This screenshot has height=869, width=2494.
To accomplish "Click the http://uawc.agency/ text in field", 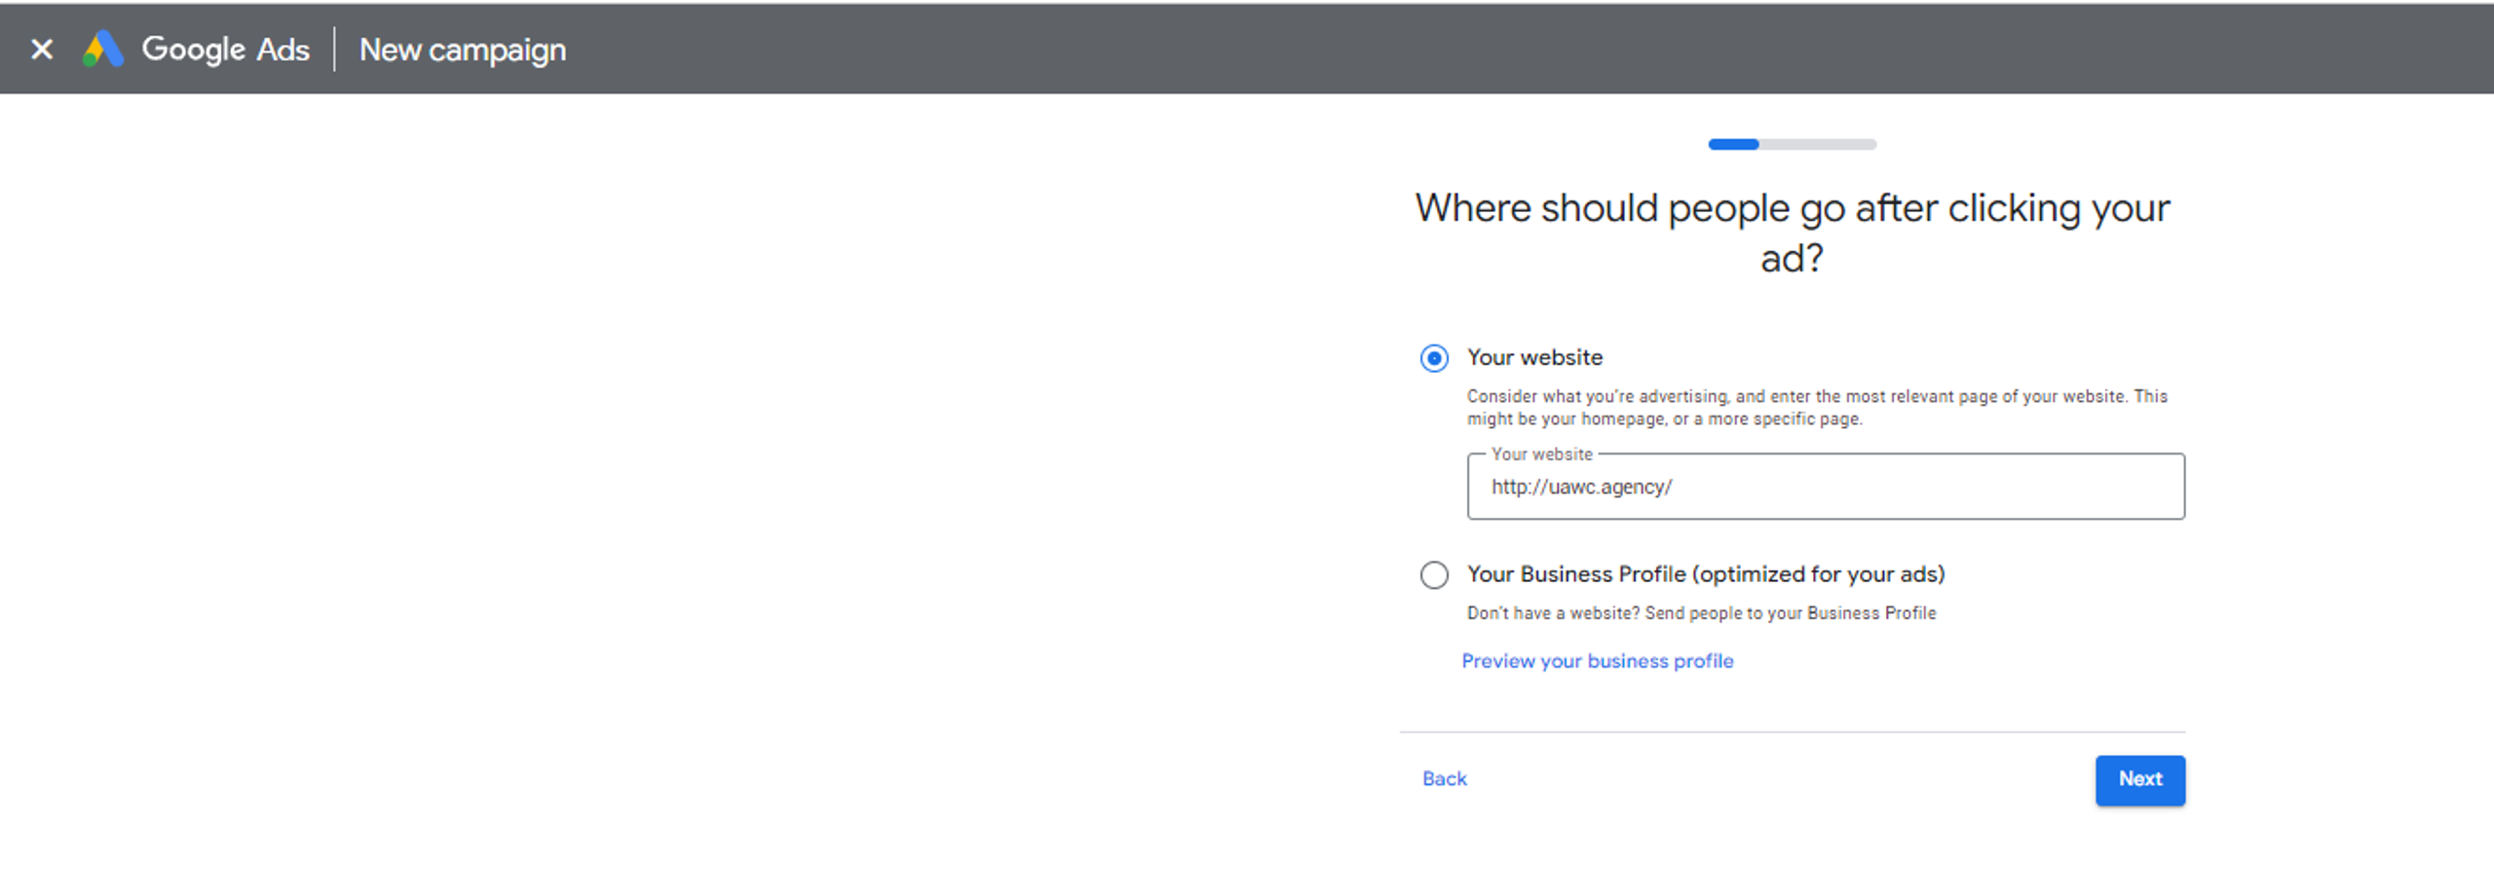I will click(1581, 487).
